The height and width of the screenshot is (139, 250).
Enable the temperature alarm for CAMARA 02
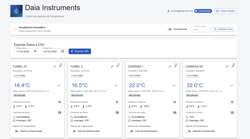click(x=188, y=131)
